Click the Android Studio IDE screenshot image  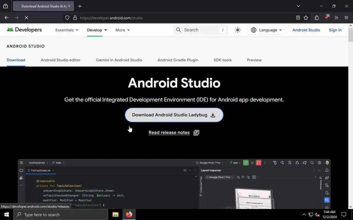(174, 184)
